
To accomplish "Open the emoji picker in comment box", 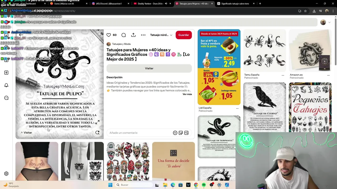I will pyautogui.click(x=175, y=133).
